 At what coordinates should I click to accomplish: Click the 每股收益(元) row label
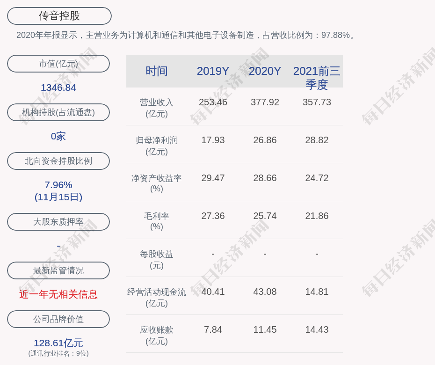pos(157,260)
